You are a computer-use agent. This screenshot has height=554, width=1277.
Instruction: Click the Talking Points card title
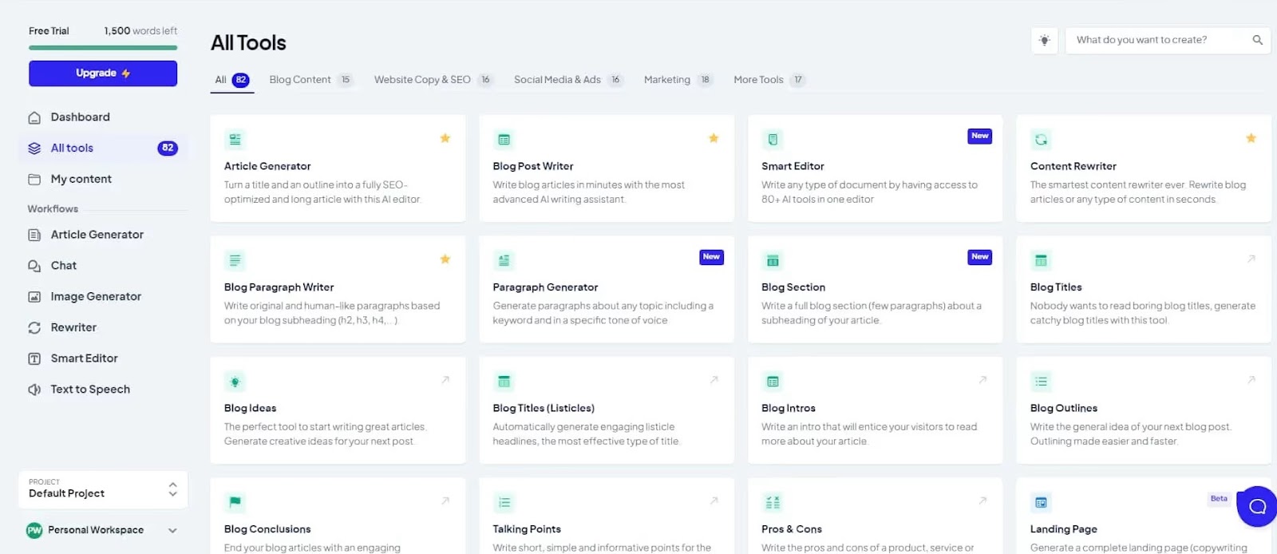tap(527, 529)
